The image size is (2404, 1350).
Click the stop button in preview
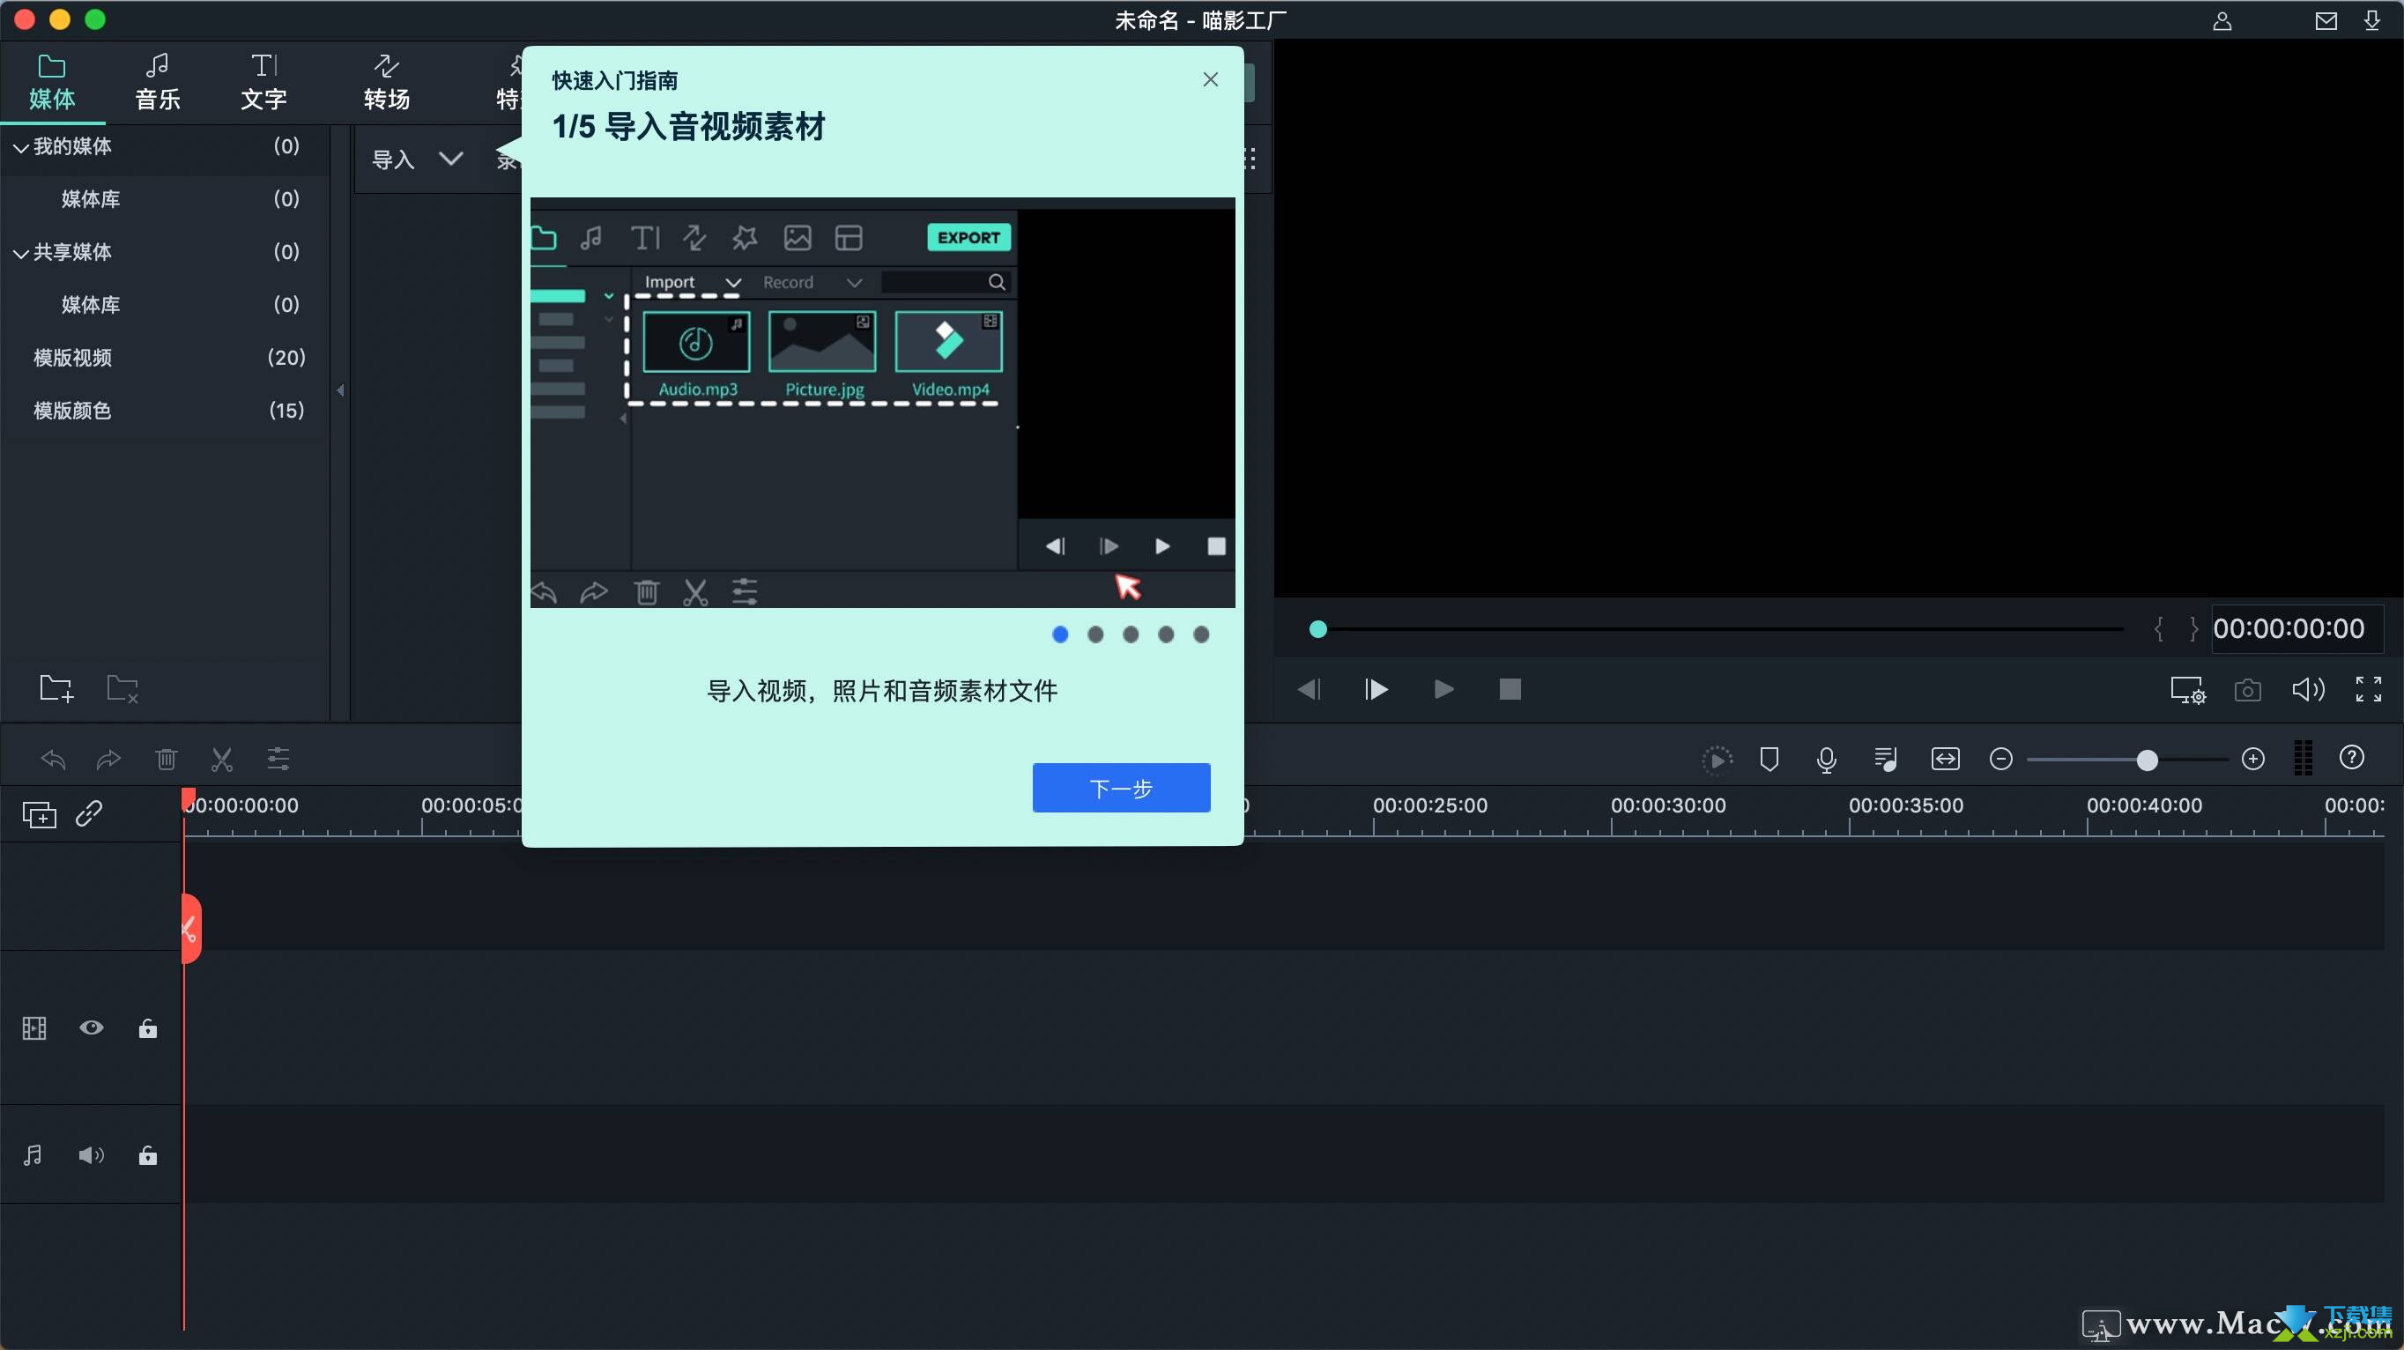click(x=1510, y=689)
